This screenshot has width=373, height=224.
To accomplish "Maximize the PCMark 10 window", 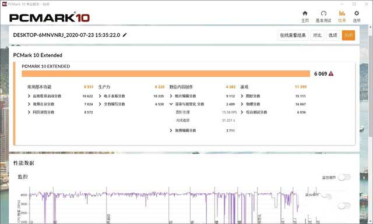I will click(x=354, y=4).
